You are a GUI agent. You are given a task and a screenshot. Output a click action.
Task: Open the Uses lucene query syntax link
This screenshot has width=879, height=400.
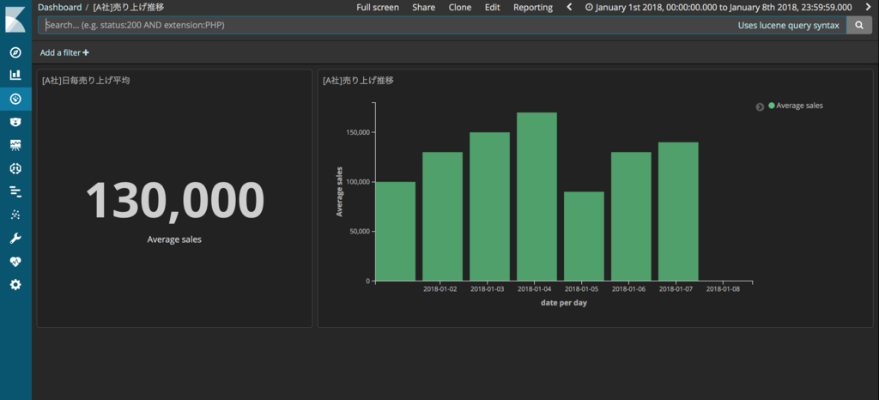[x=788, y=25]
